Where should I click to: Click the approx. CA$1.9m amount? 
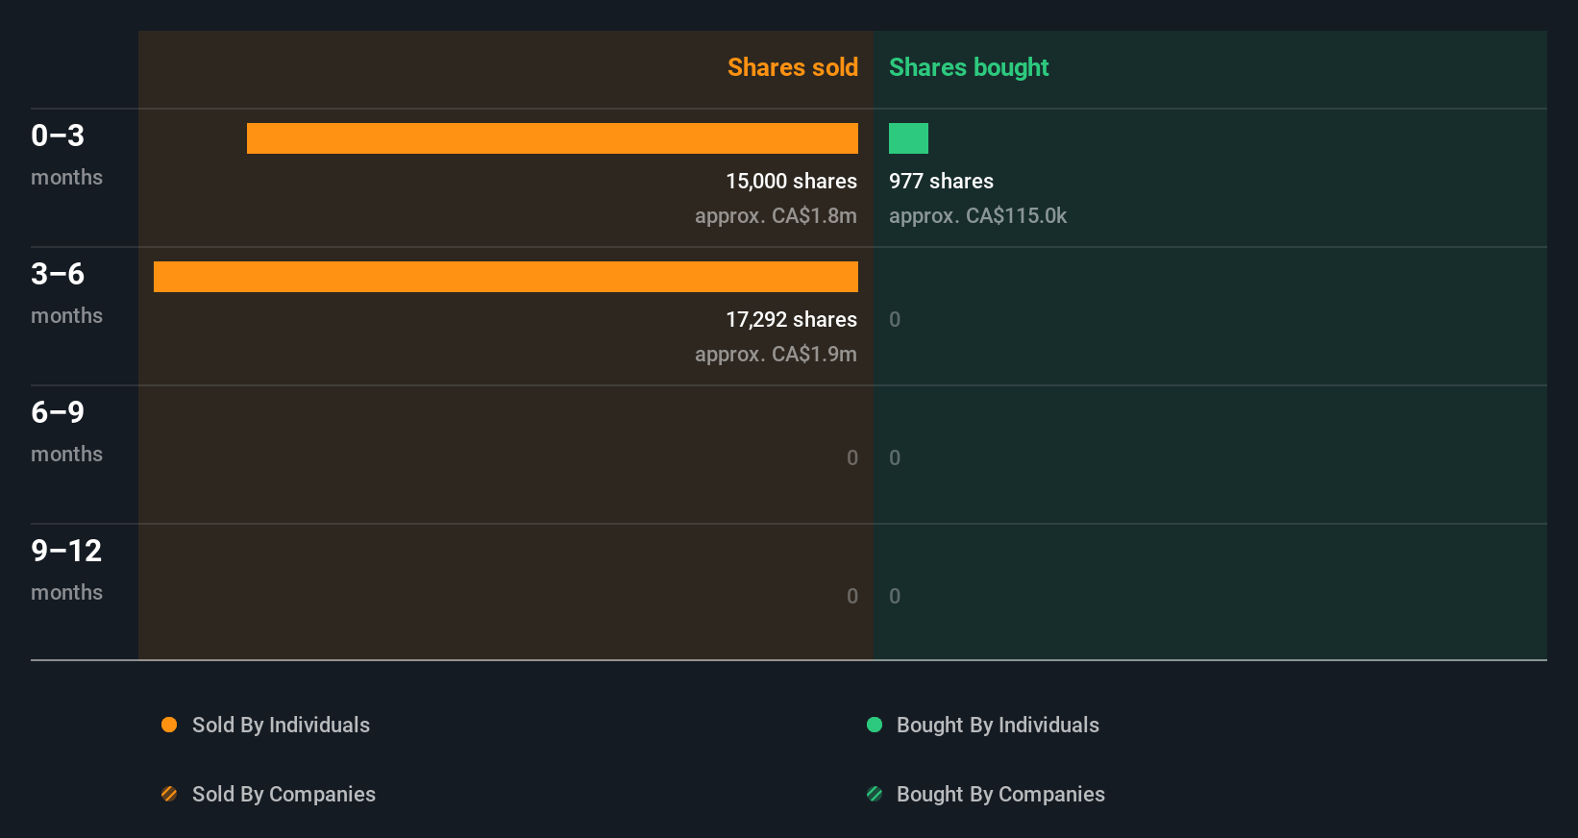tap(776, 354)
